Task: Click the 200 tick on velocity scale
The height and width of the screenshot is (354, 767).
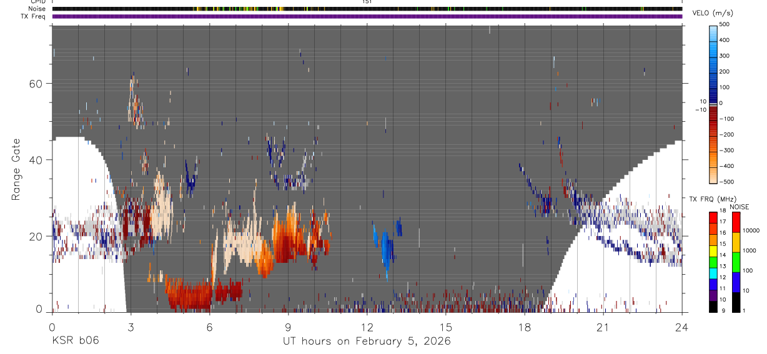Action: click(x=725, y=71)
